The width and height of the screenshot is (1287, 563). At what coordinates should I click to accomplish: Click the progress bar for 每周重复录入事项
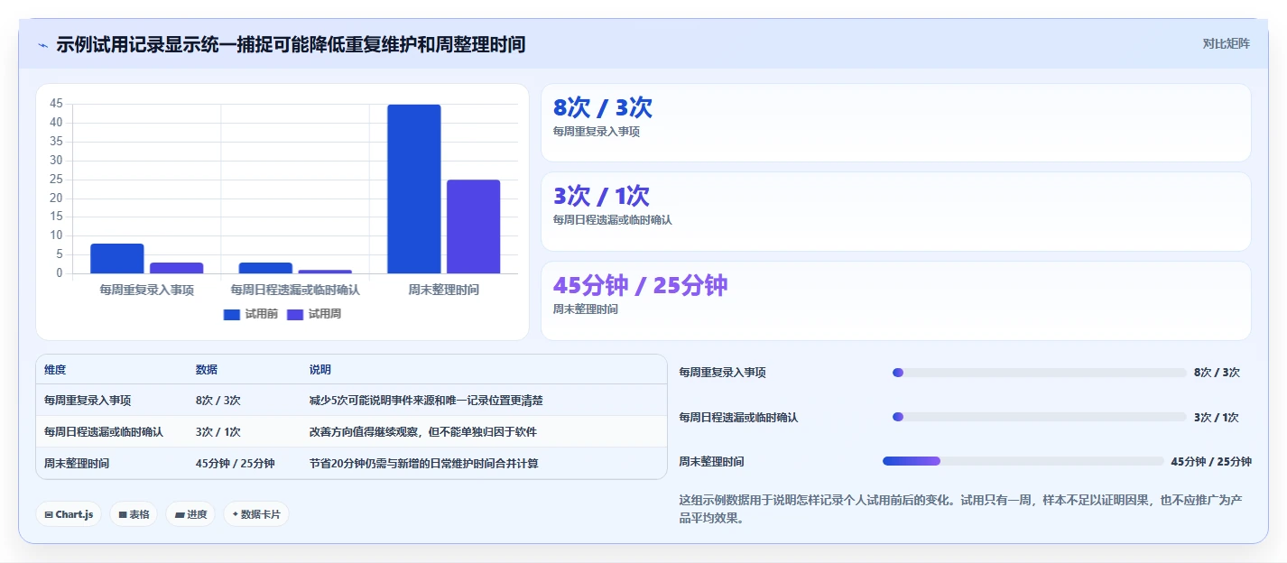pos(1039,373)
